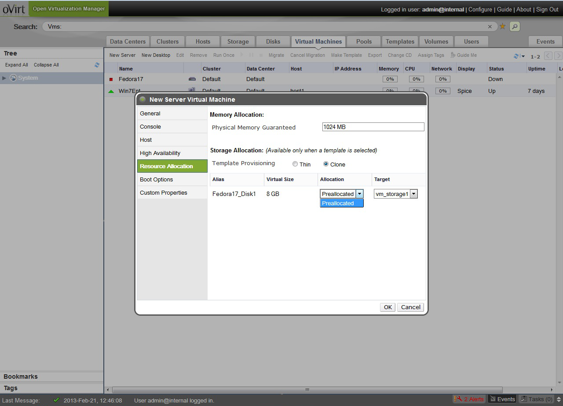The width and height of the screenshot is (563, 406).
Task: Select Thin template provisioning
Action: point(295,164)
